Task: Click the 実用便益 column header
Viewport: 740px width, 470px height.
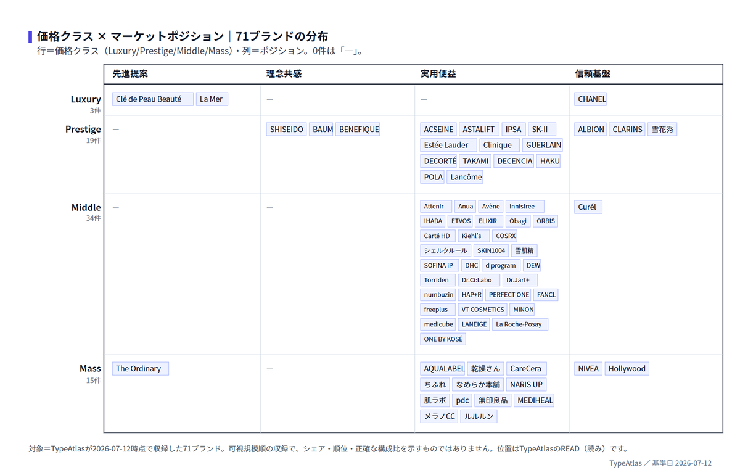Action: click(438, 74)
